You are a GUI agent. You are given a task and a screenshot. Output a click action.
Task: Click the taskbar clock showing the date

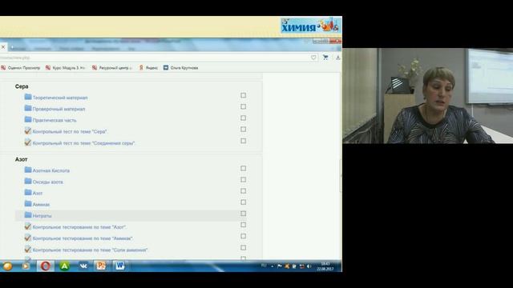coord(325,266)
